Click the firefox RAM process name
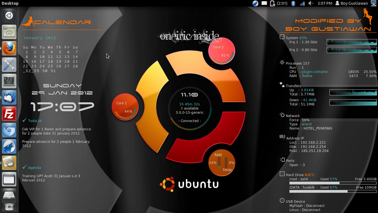 [x=307, y=76]
